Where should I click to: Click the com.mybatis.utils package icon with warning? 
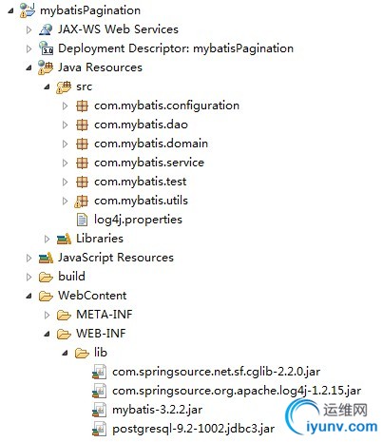click(82, 201)
